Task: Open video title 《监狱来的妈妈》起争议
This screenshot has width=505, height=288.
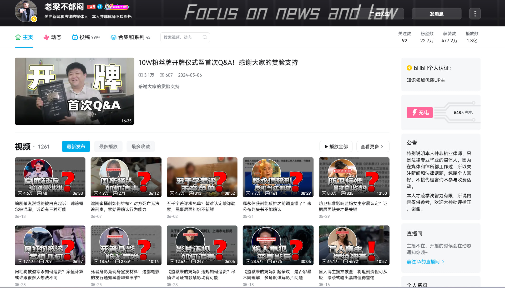Action: (277, 275)
